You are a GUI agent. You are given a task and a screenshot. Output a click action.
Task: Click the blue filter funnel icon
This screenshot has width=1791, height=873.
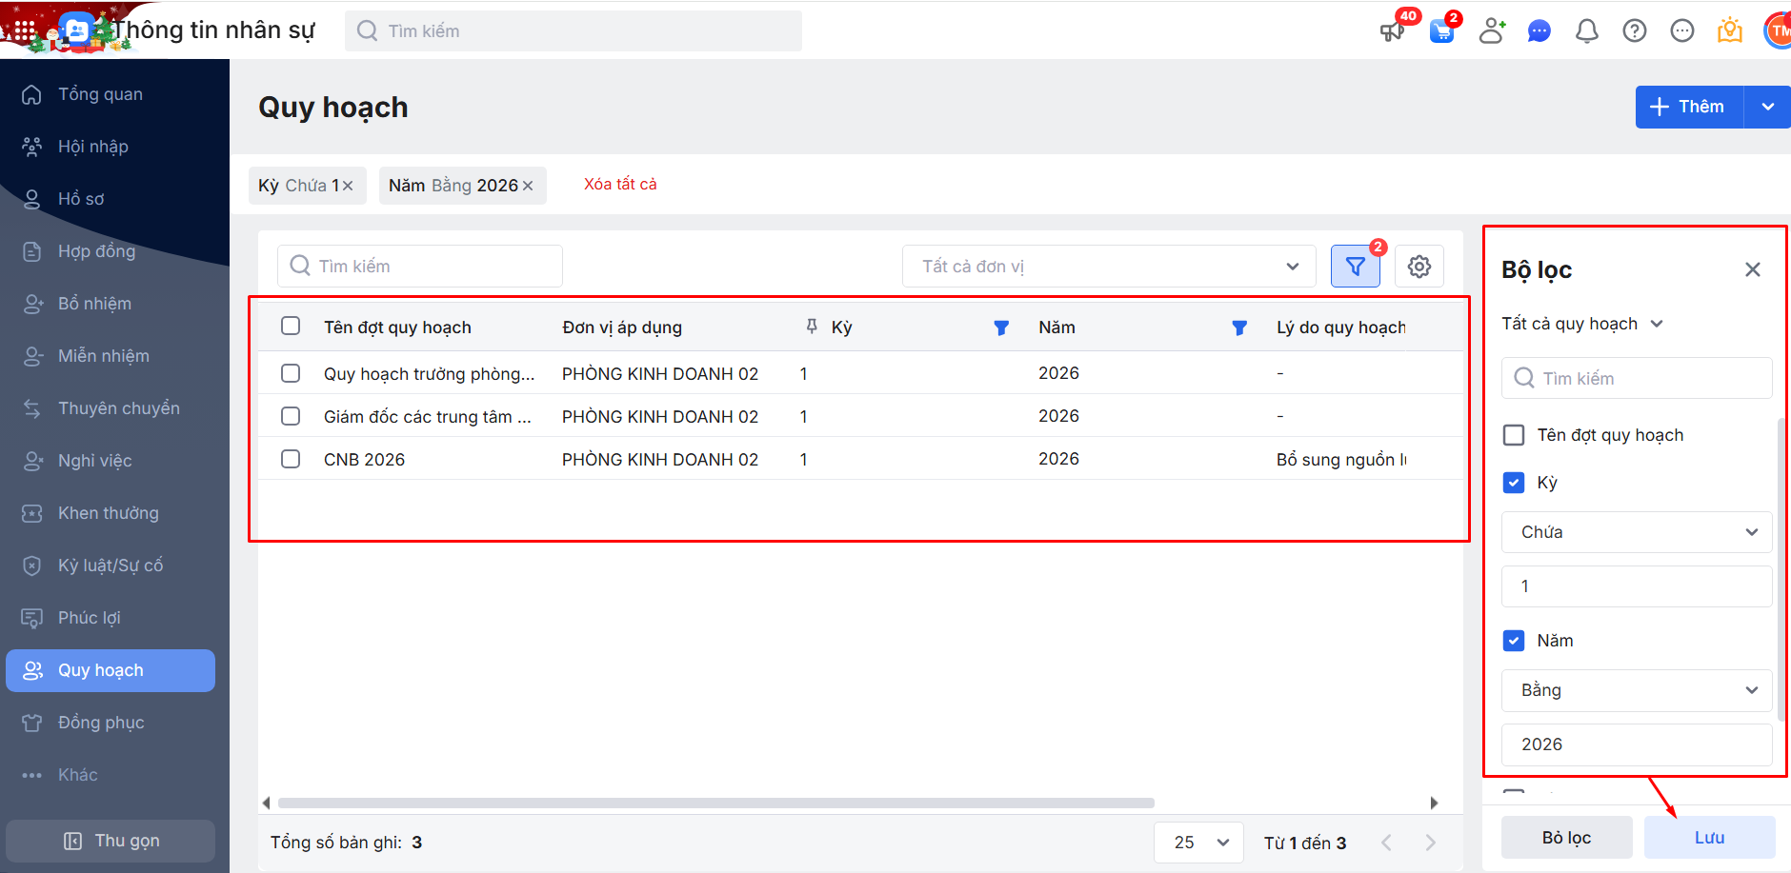click(x=1355, y=267)
